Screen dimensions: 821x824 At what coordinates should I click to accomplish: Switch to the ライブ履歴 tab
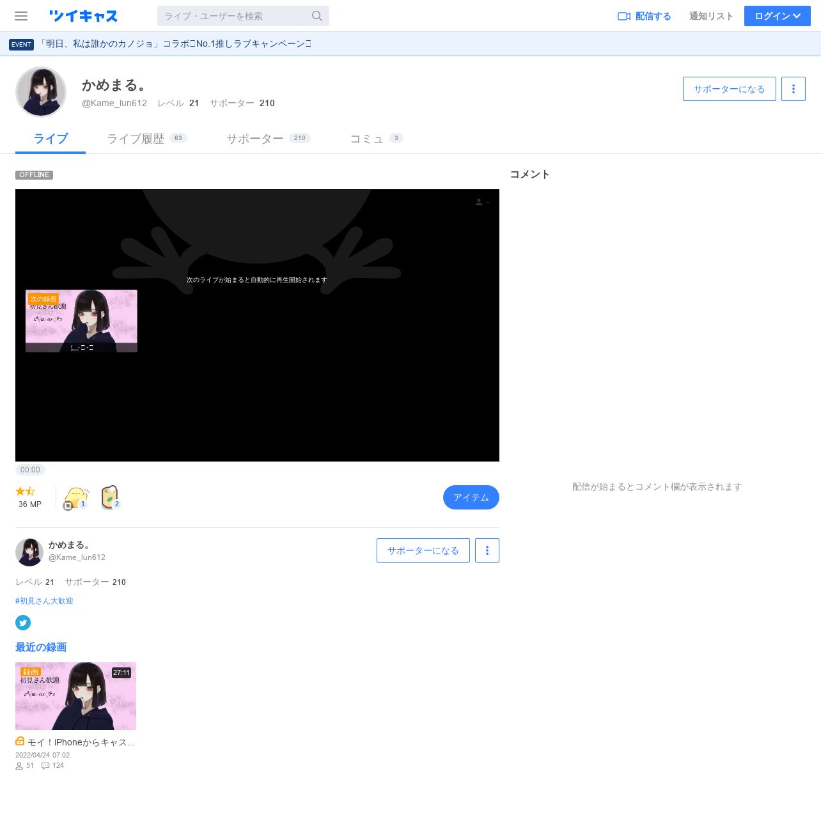coord(147,138)
